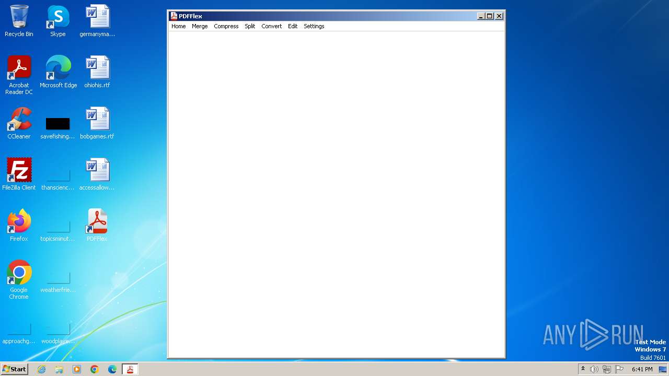Viewport: 669px width, 376px height.
Task: Open the Home menu in PDFFlex
Action: (x=178, y=26)
